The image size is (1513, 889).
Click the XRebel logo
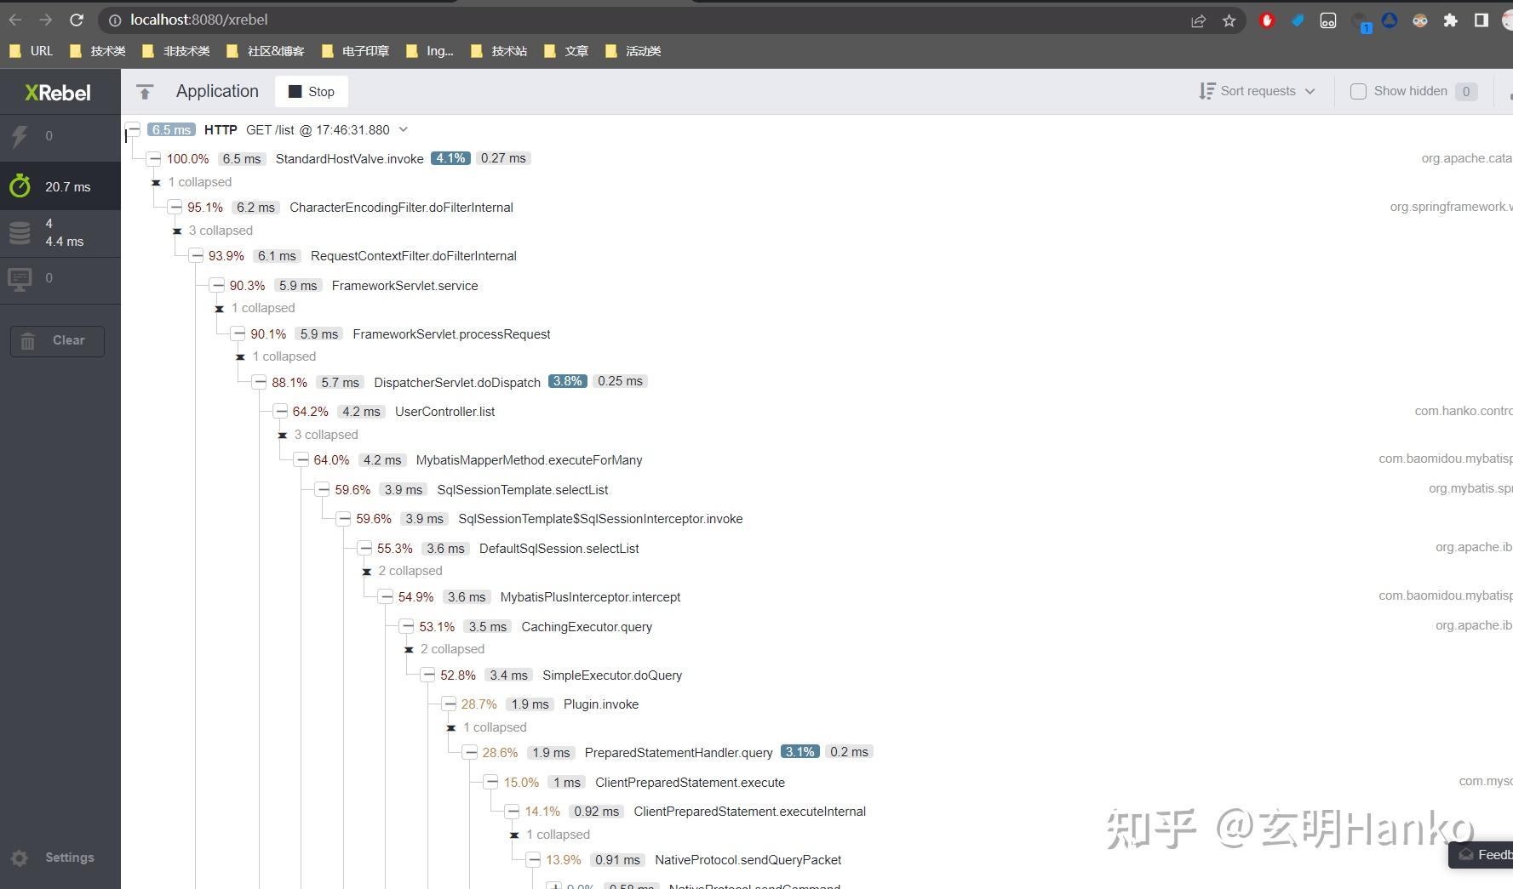[x=58, y=93]
